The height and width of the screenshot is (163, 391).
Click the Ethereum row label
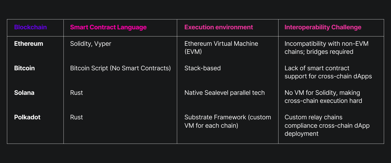(29, 44)
